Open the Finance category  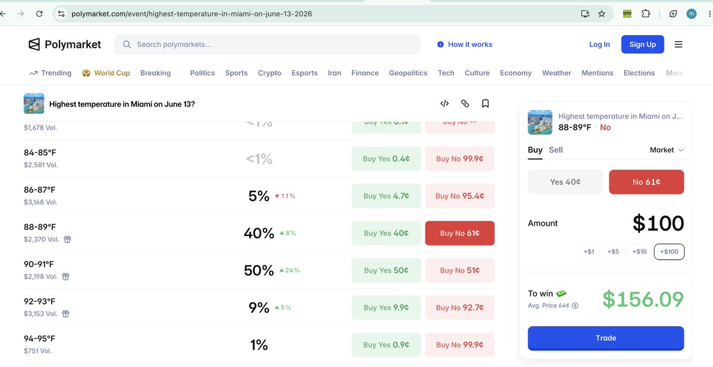click(365, 73)
